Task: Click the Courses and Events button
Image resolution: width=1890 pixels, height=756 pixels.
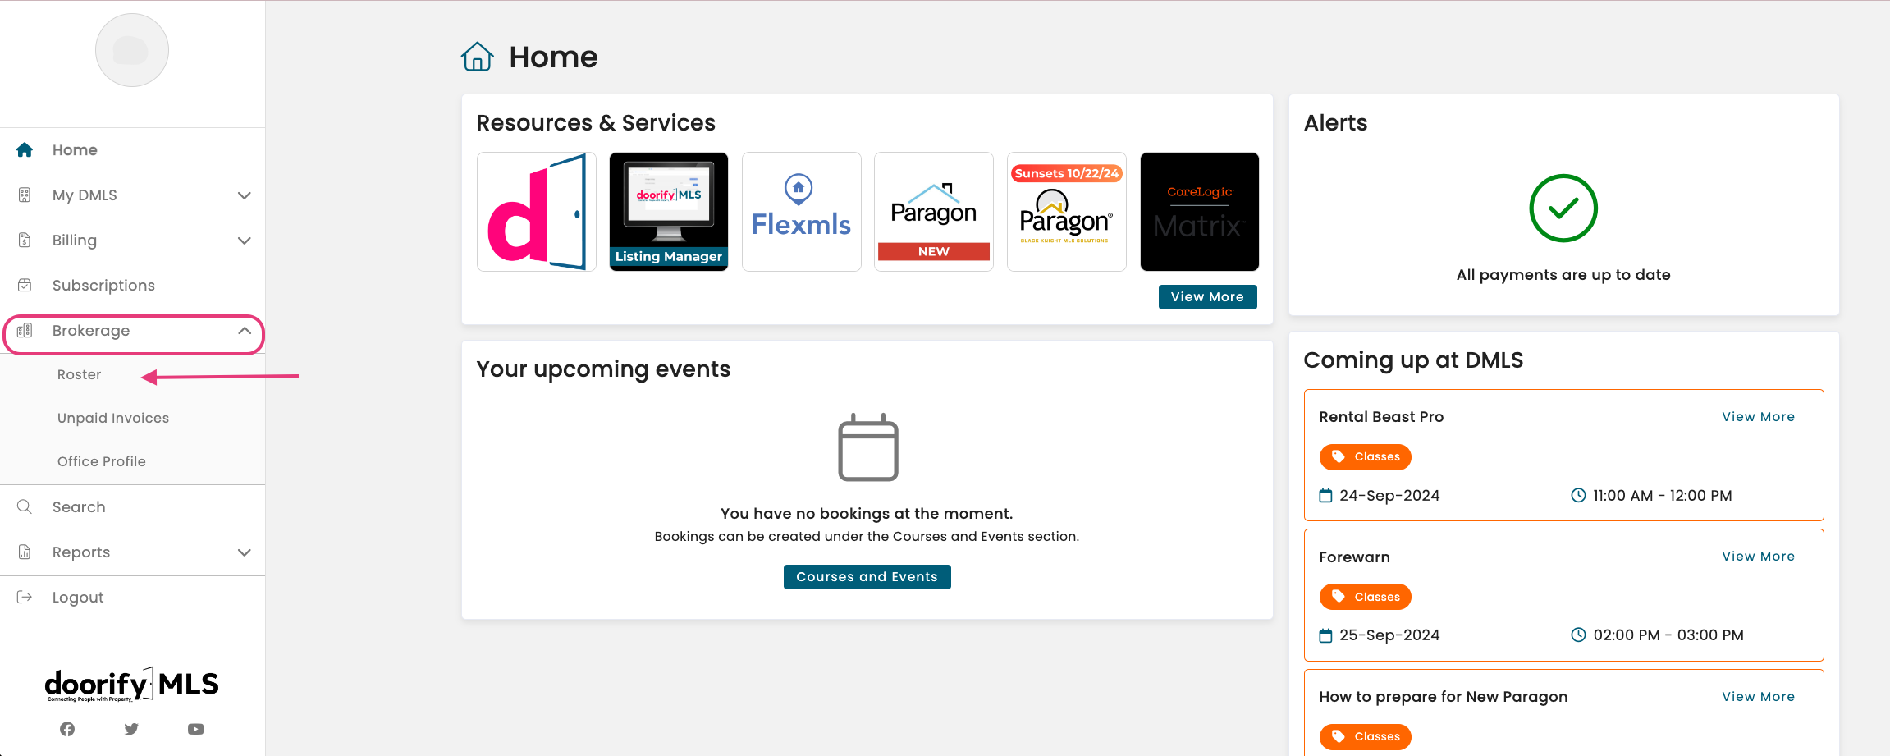Action: 867,577
